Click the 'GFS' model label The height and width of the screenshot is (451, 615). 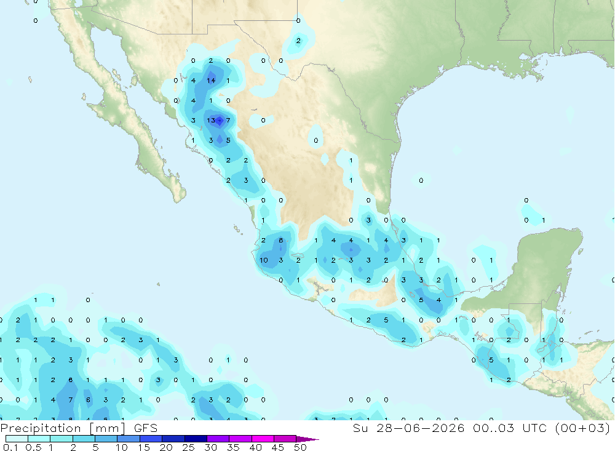pos(146,428)
